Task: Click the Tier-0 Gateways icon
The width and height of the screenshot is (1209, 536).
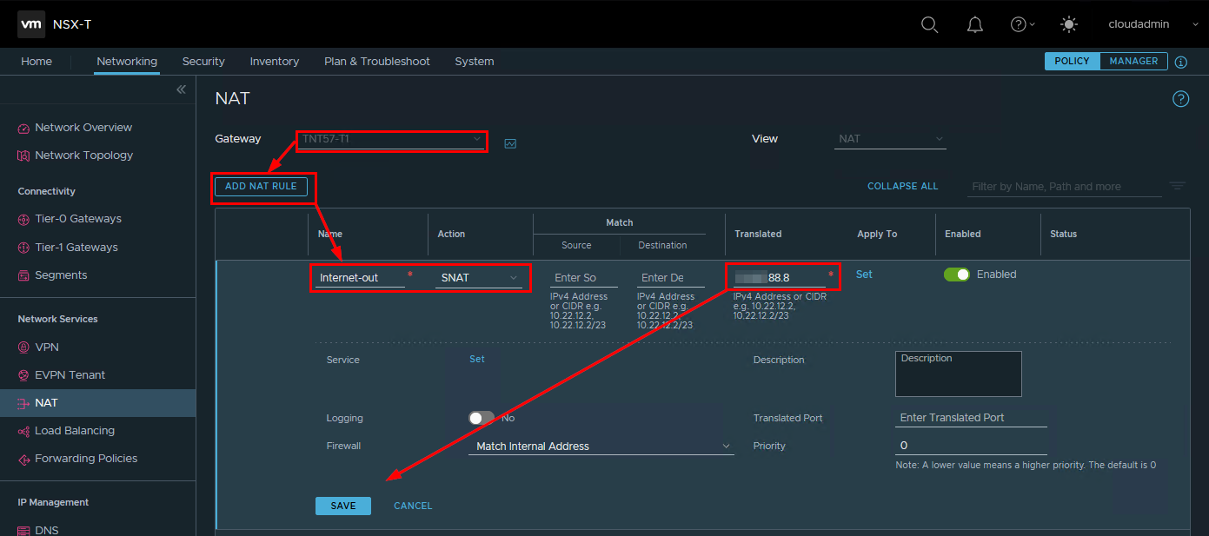Action: [x=23, y=219]
